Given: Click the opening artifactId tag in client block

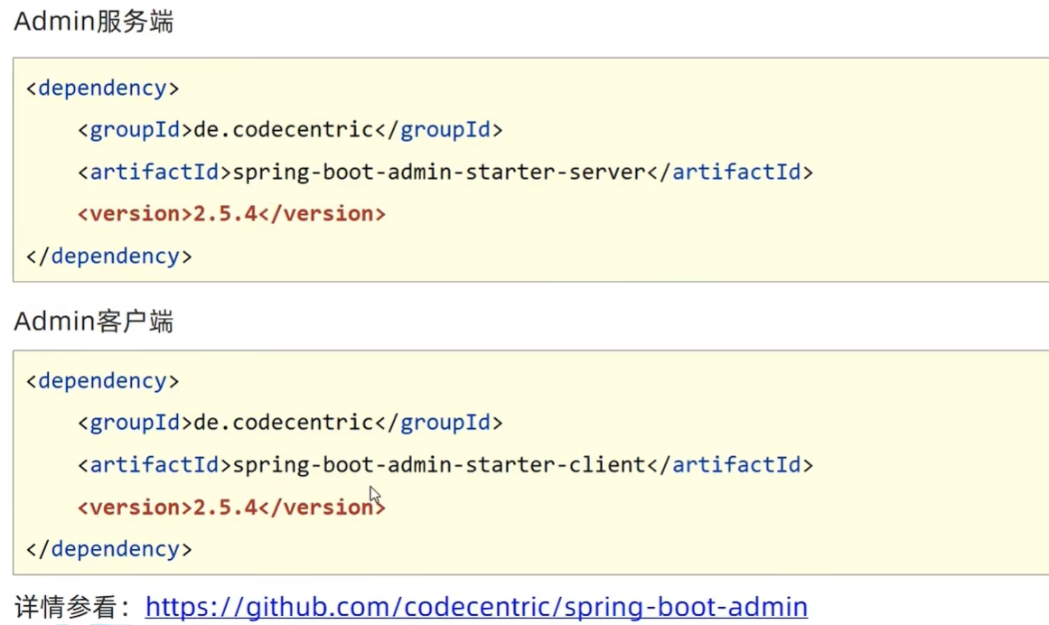Looking at the screenshot, I should point(155,464).
